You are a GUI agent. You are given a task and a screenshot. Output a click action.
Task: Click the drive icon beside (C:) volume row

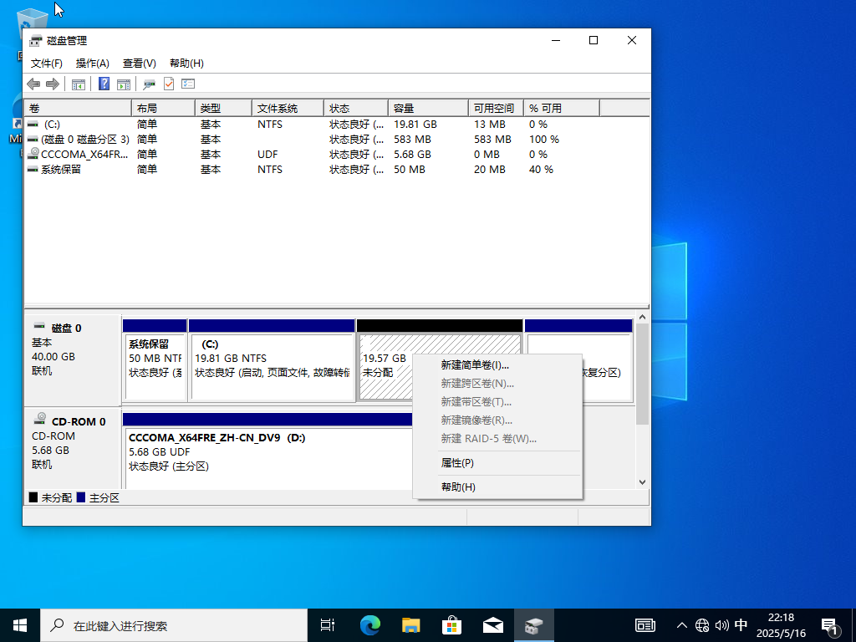point(33,124)
